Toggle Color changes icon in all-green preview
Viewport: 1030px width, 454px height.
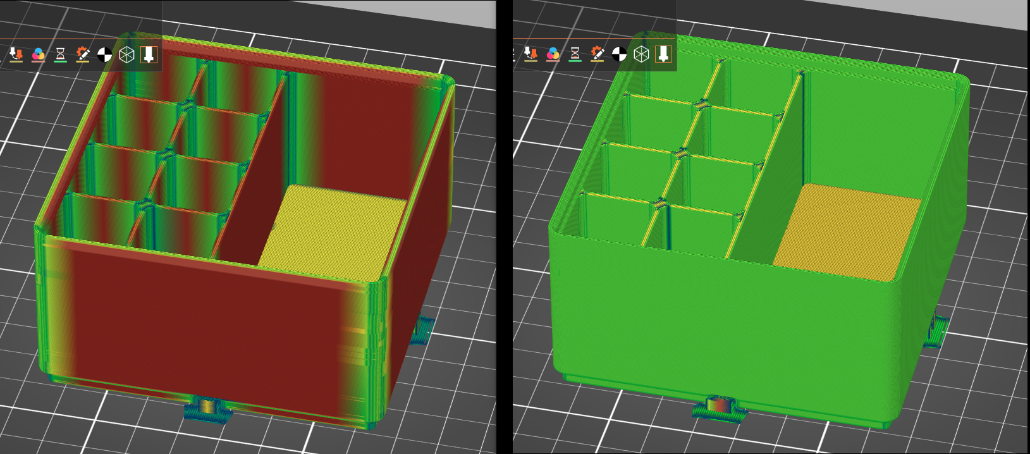tap(553, 54)
